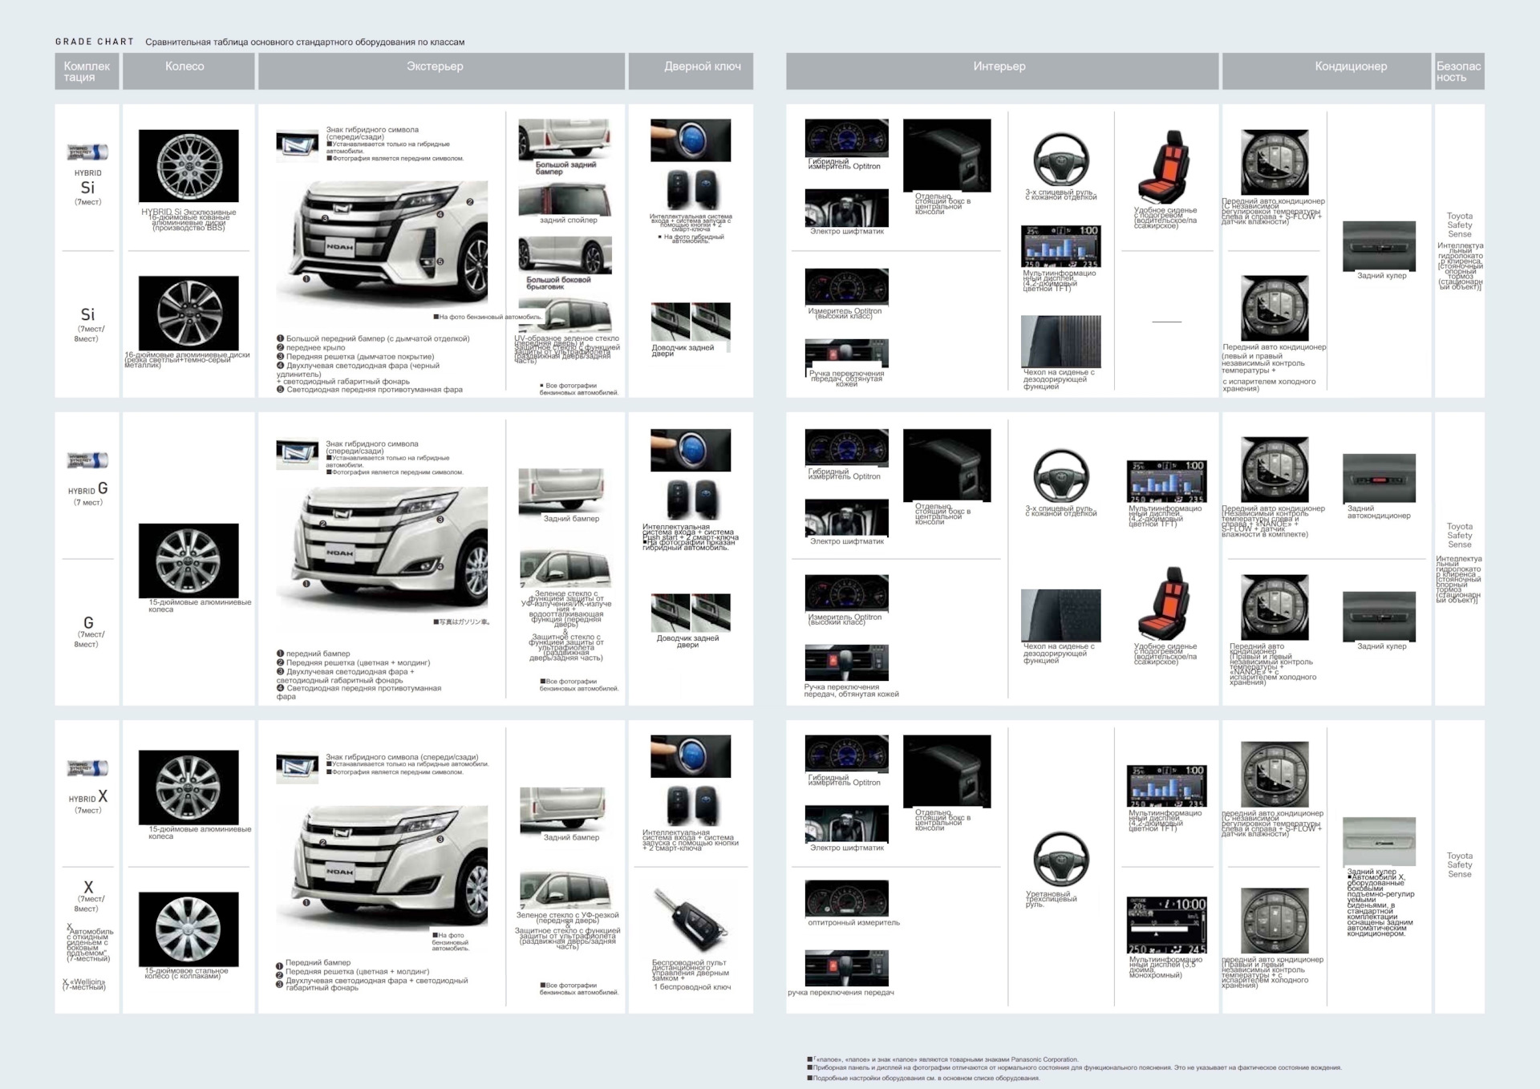1540x1089 pixels.
Task: Open the HYBRID G front auto A/C dial photo
Action: click(1275, 470)
